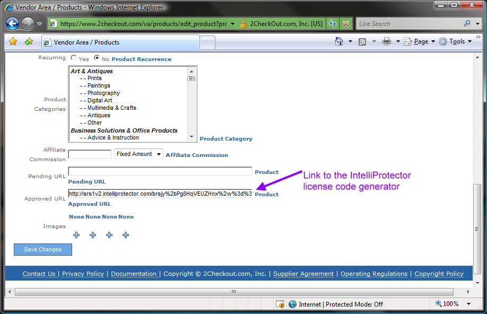Click the horizontal scrollbar right arrow
Screen dimensions: 487x314
click(x=468, y=292)
